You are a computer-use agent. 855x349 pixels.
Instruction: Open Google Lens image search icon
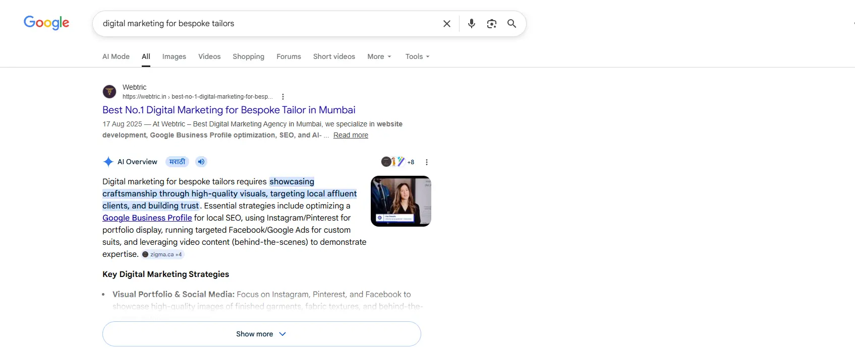click(x=492, y=24)
